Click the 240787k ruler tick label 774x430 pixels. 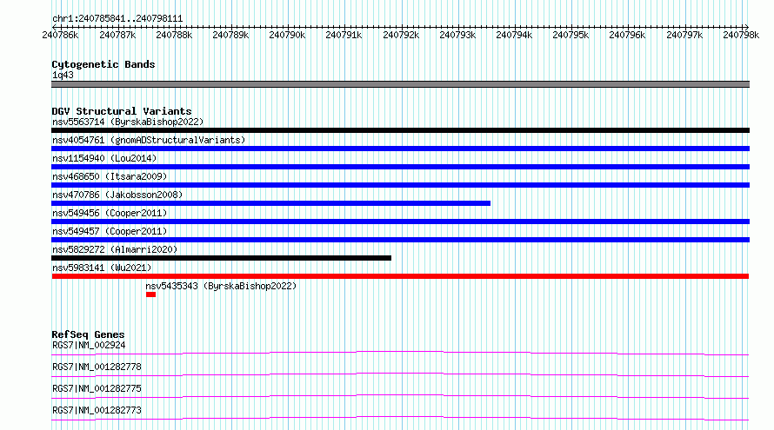point(117,35)
